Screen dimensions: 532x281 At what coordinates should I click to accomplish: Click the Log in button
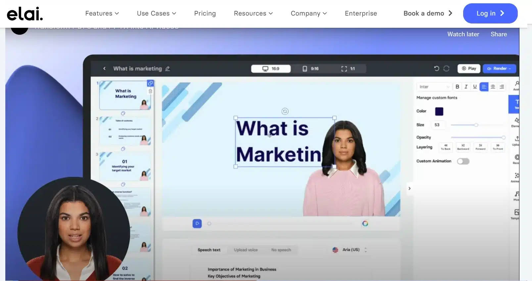pyautogui.click(x=490, y=13)
